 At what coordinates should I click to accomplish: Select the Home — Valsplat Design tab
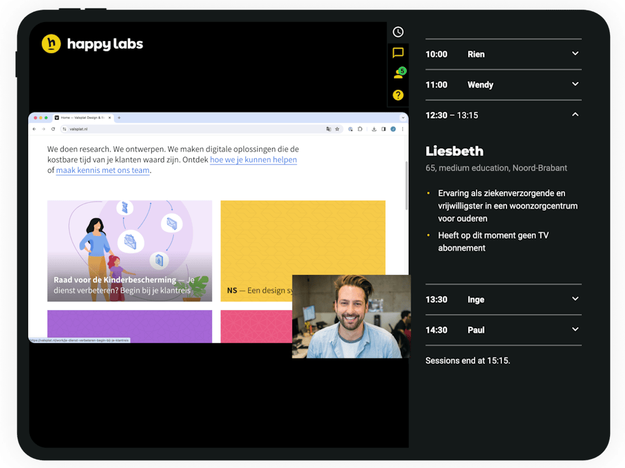83,118
